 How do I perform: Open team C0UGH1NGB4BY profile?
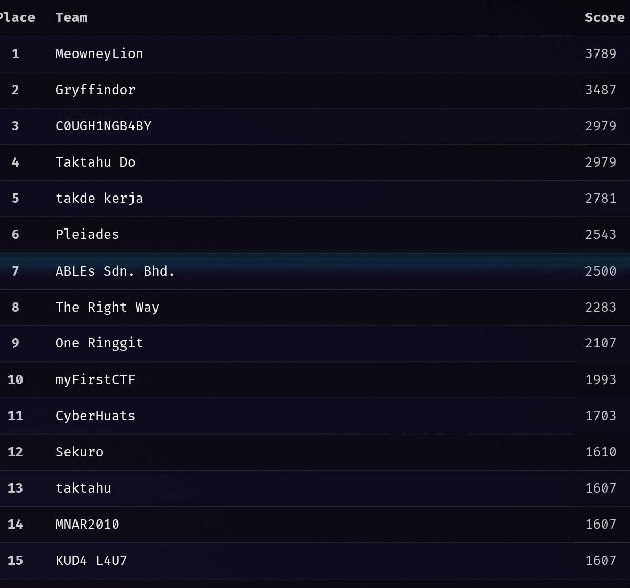[x=103, y=126]
